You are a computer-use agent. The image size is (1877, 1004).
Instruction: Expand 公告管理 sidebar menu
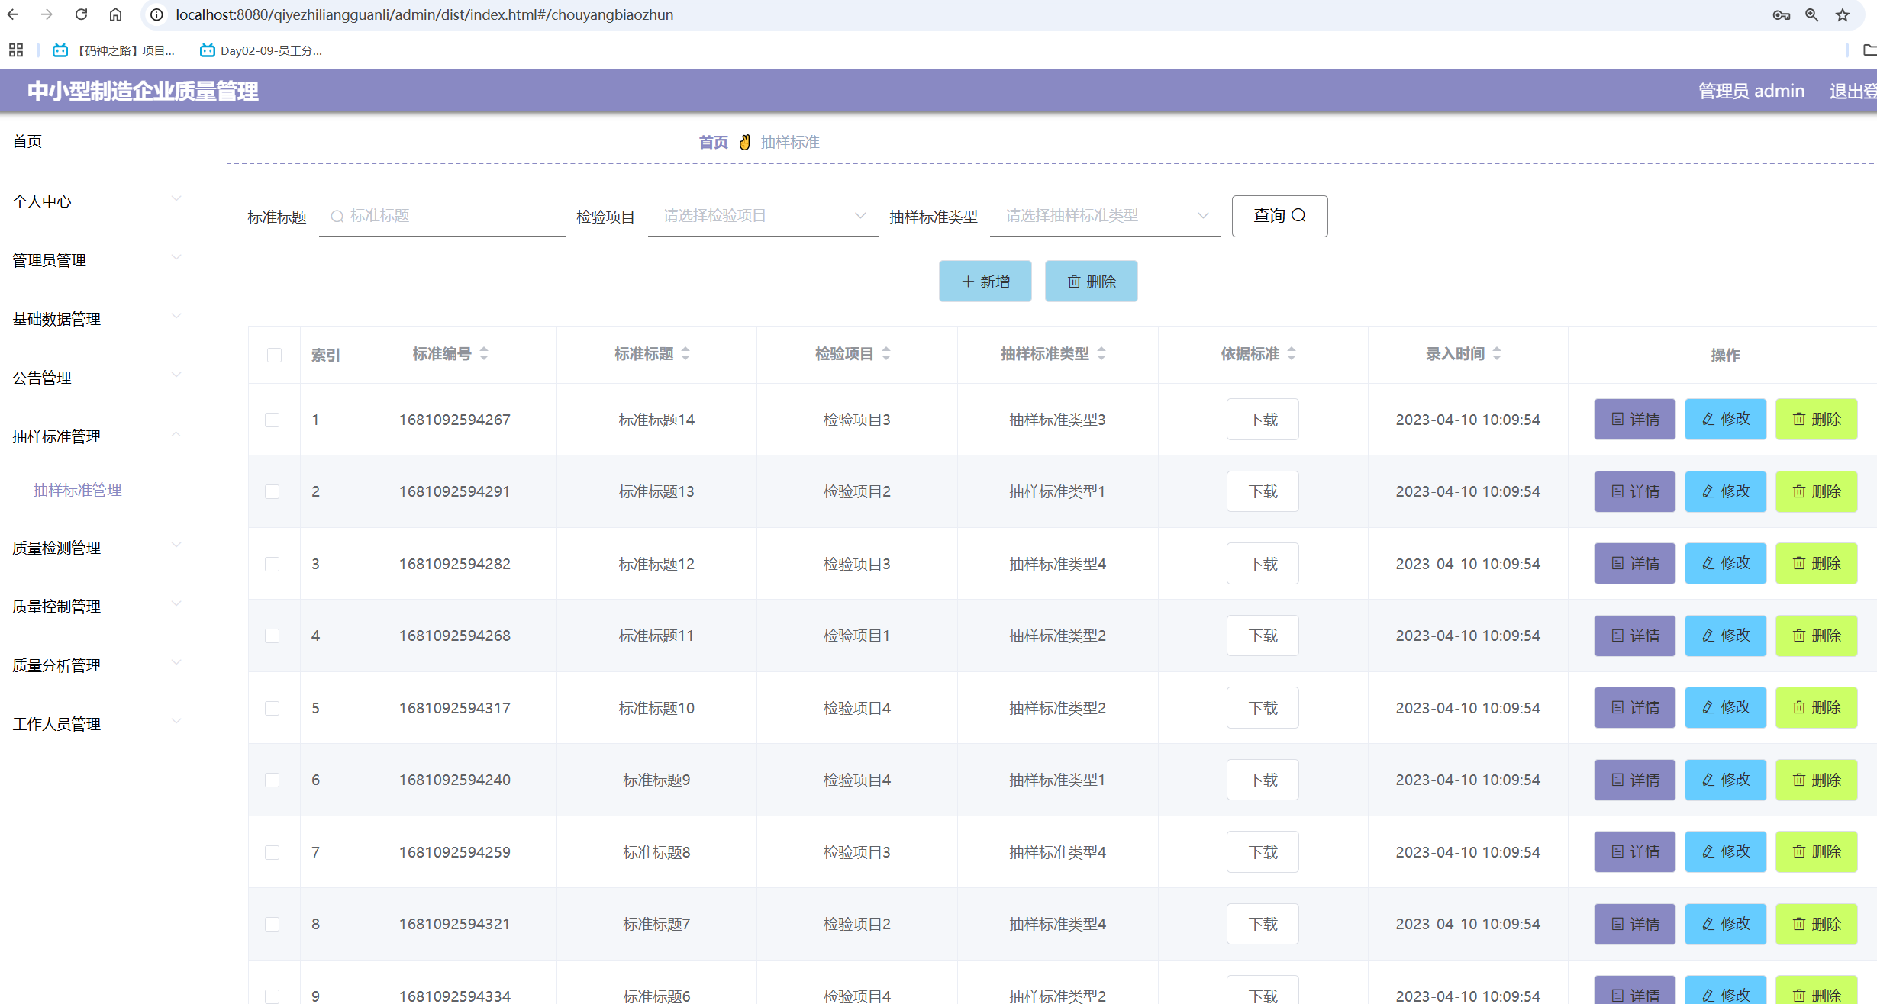click(96, 377)
